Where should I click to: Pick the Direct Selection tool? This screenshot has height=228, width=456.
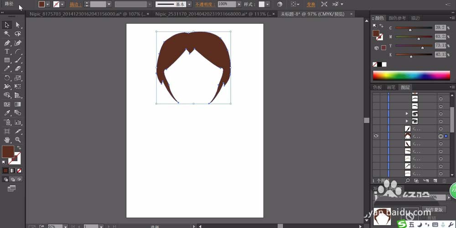(18, 25)
